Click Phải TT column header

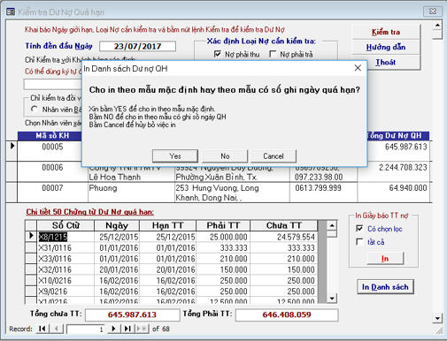(223, 225)
